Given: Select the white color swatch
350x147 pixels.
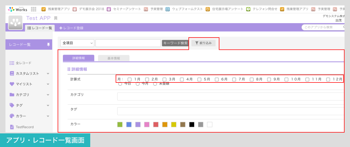Looking at the screenshot, I should coord(210,124).
